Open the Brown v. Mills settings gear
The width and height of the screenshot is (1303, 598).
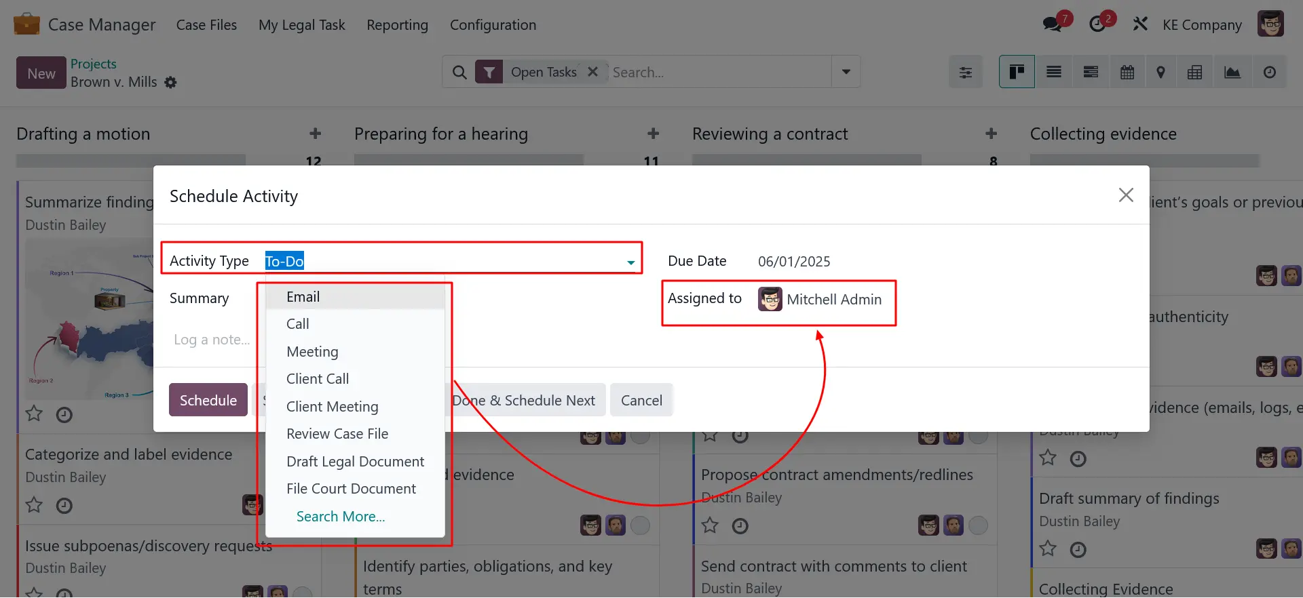tap(171, 82)
